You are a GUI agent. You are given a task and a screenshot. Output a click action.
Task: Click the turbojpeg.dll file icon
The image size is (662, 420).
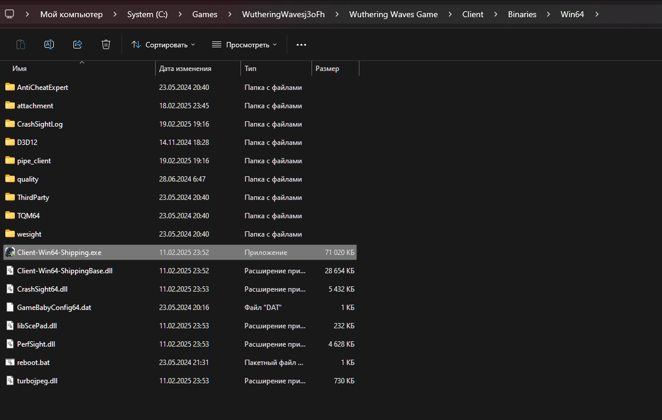point(10,380)
